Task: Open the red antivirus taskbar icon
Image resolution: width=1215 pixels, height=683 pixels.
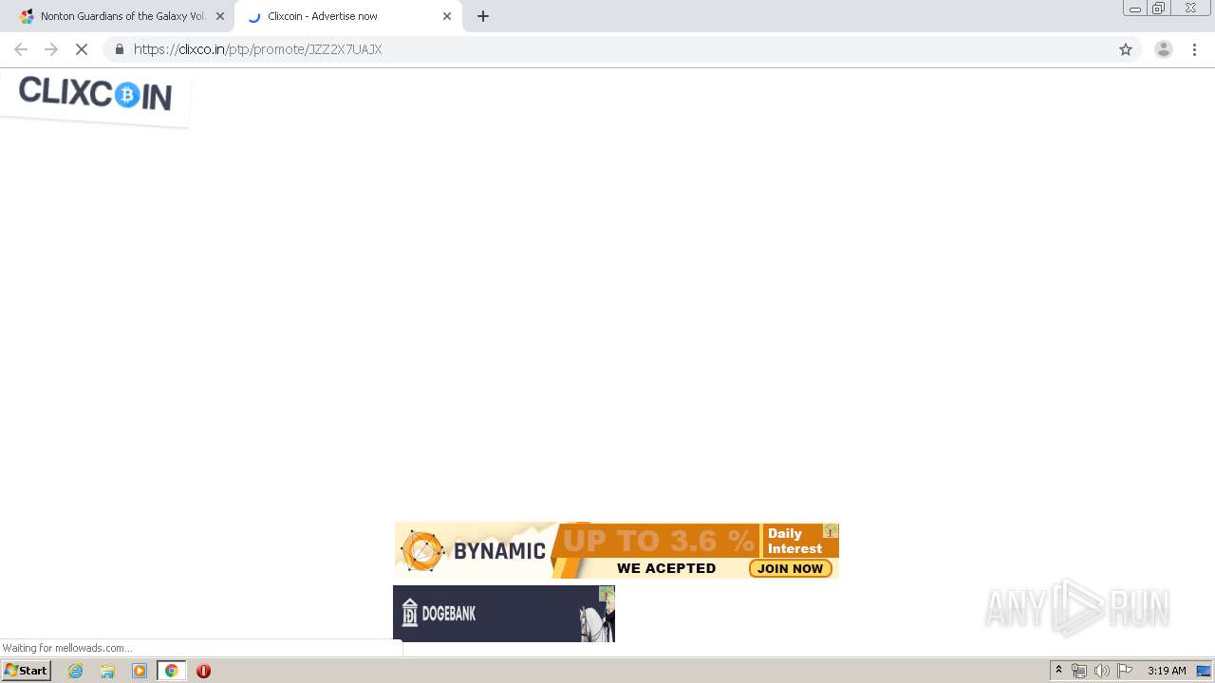Action: tap(203, 671)
